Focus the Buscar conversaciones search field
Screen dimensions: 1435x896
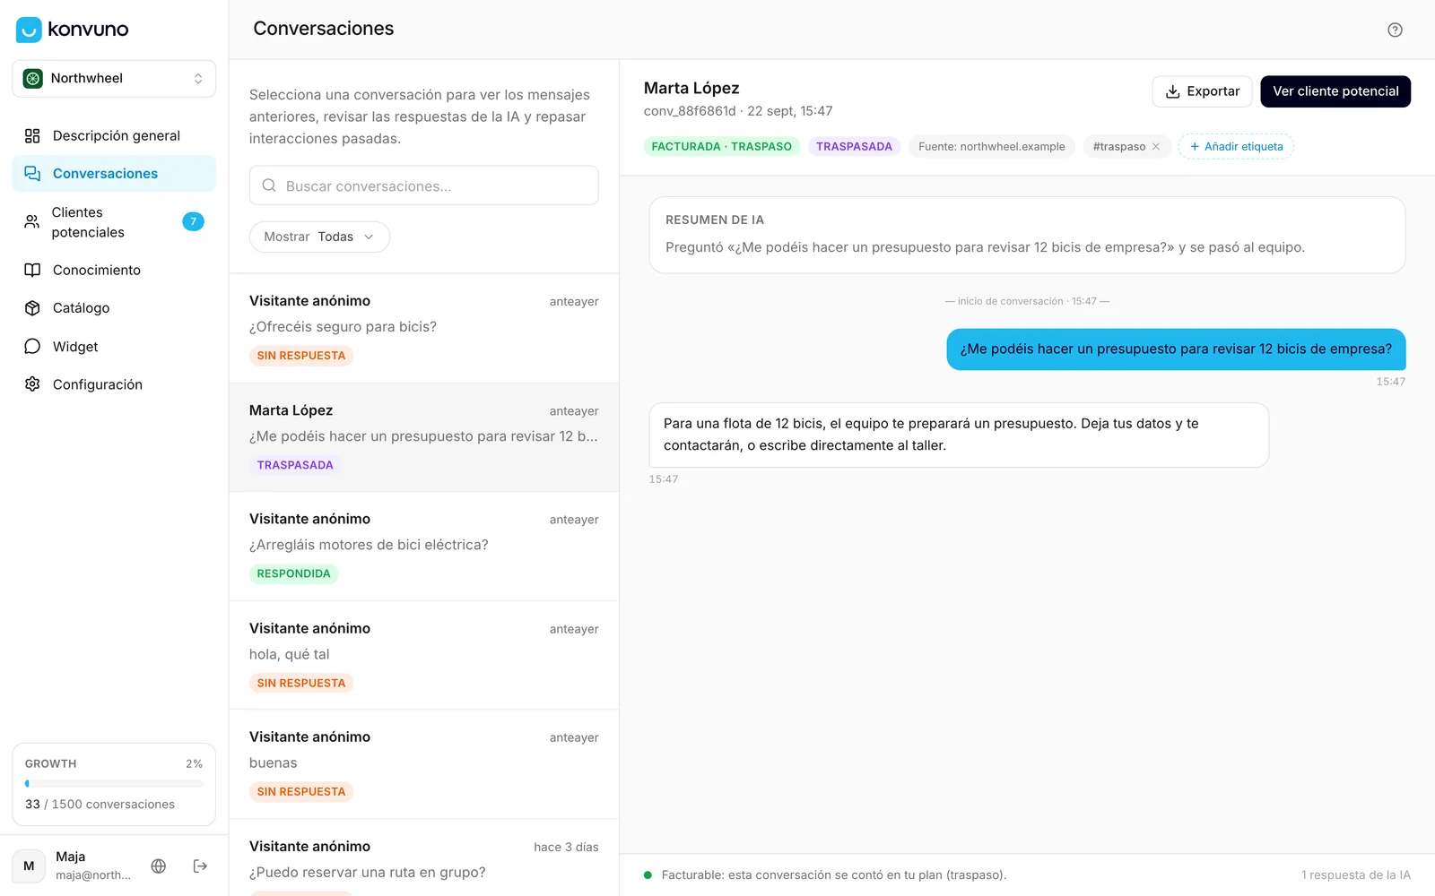(424, 185)
